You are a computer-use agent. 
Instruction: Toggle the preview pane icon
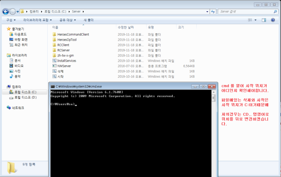pos(264,20)
